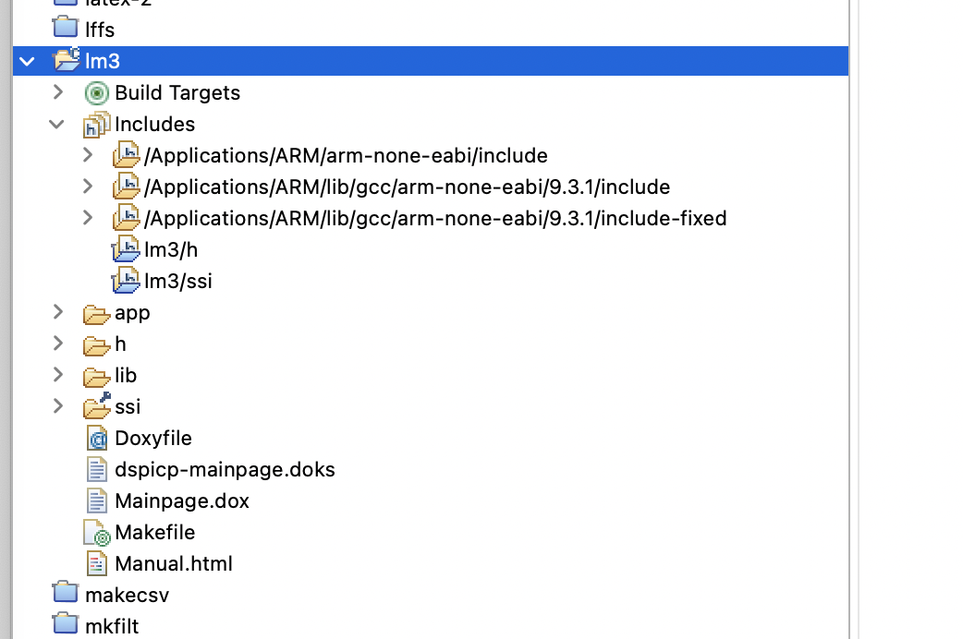Click the Build Targets icon
Image resolution: width=963 pixels, height=639 pixels.
tap(96, 93)
